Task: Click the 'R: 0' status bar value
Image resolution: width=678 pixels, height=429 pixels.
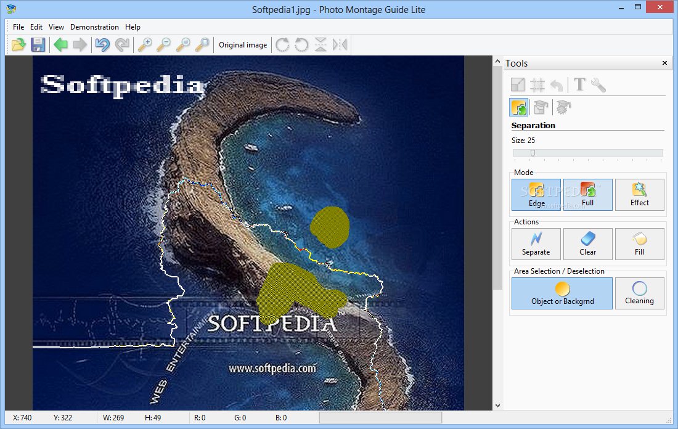Action: point(200,418)
